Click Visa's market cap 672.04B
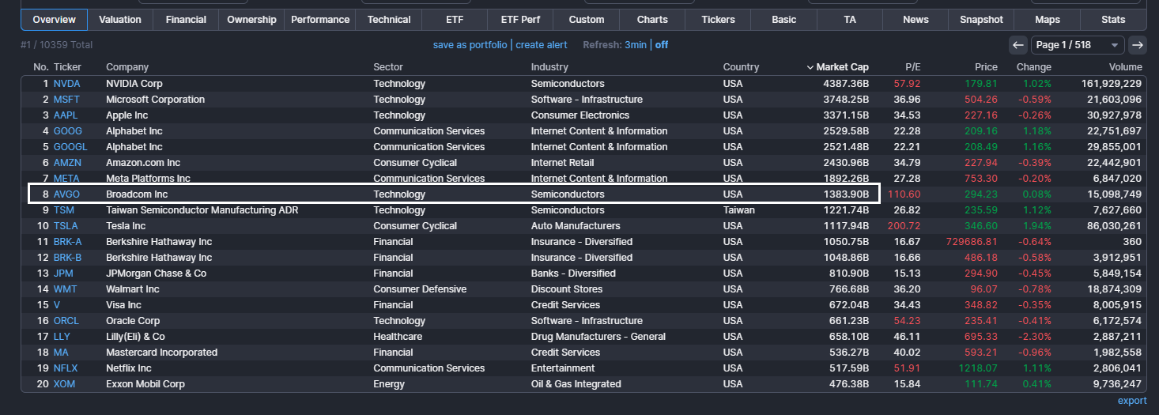Viewport: 1159px width, 415px height. [847, 304]
